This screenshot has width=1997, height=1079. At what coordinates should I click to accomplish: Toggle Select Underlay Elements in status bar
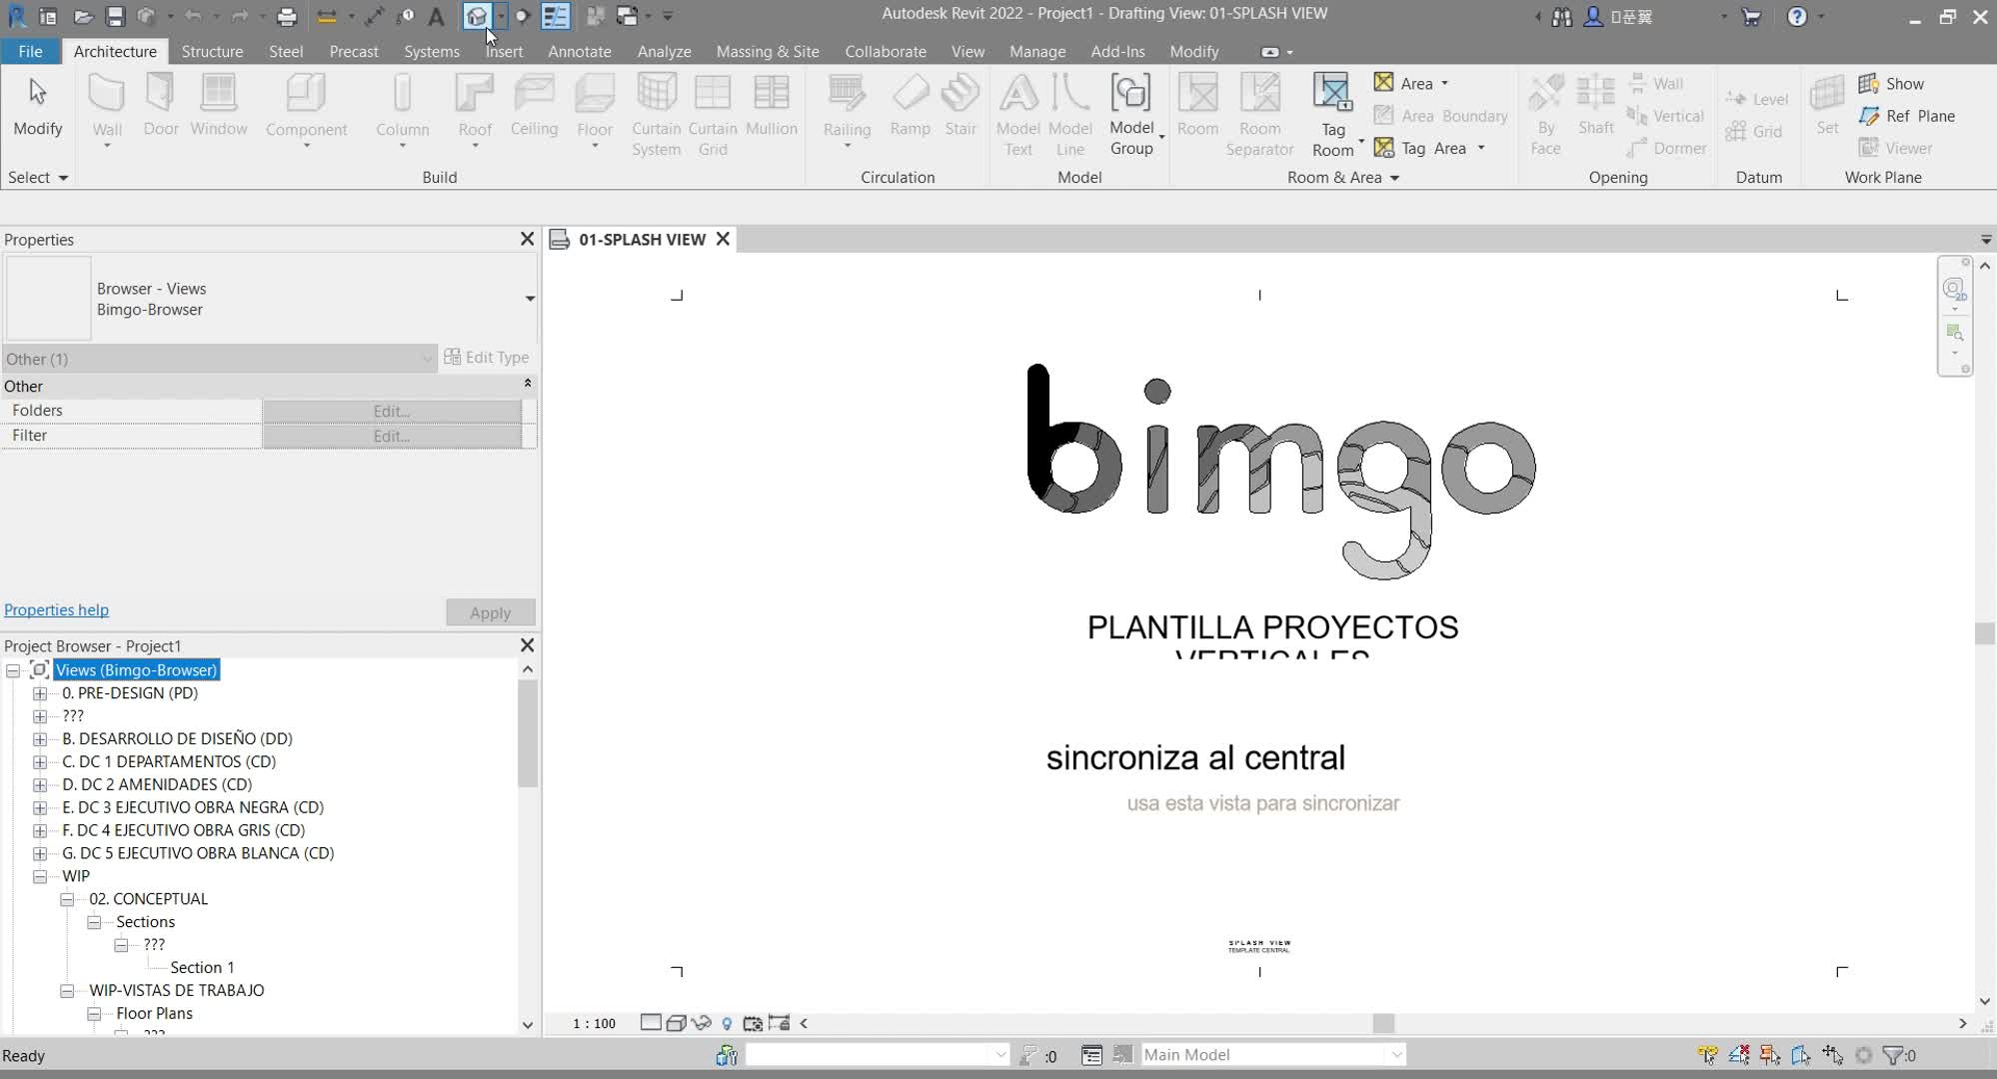click(x=1738, y=1055)
